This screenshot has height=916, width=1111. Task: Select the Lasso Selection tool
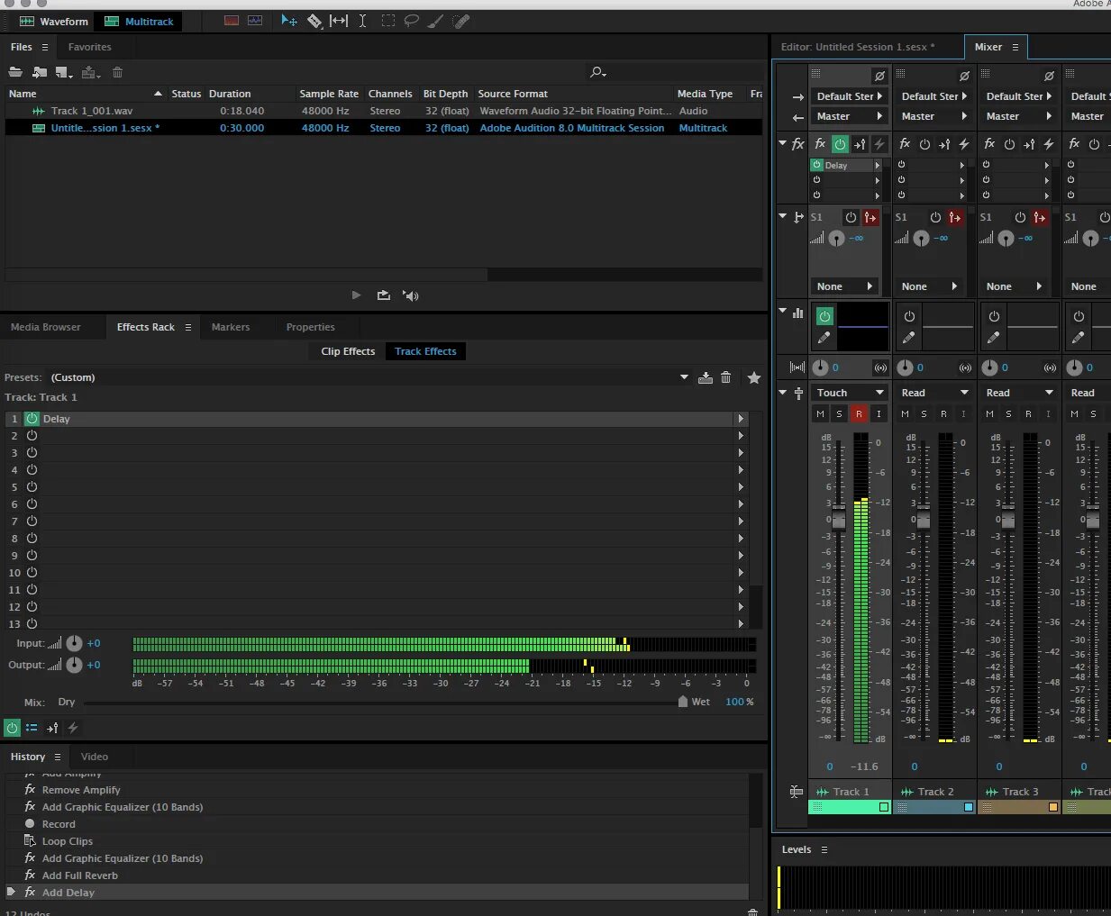pyautogui.click(x=412, y=21)
